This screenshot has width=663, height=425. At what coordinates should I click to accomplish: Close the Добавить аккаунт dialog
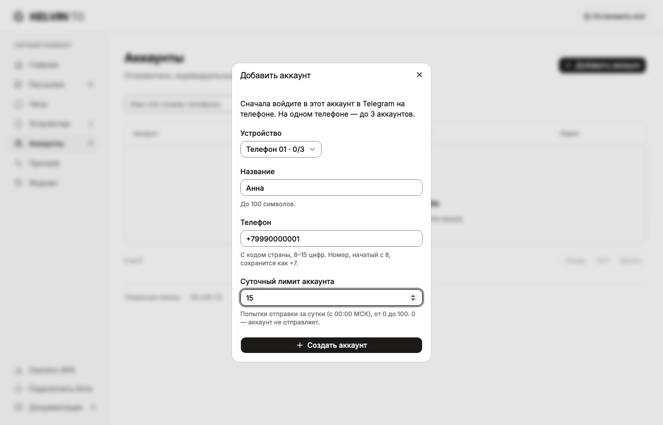point(420,75)
